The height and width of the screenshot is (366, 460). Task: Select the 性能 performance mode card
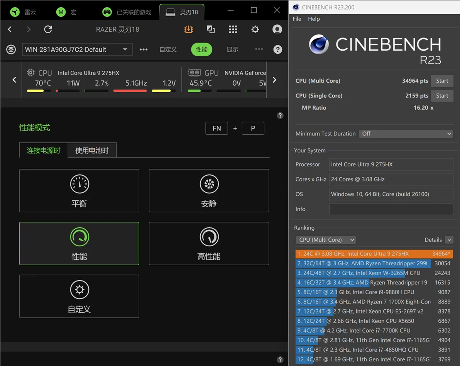[x=79, y=243]
